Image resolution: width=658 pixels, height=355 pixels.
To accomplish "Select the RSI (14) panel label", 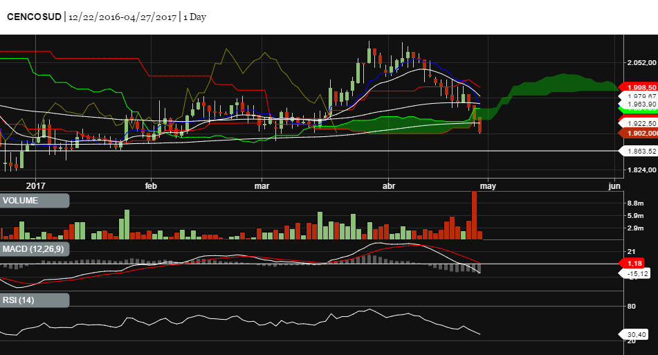I will click(x=35, y=300).
